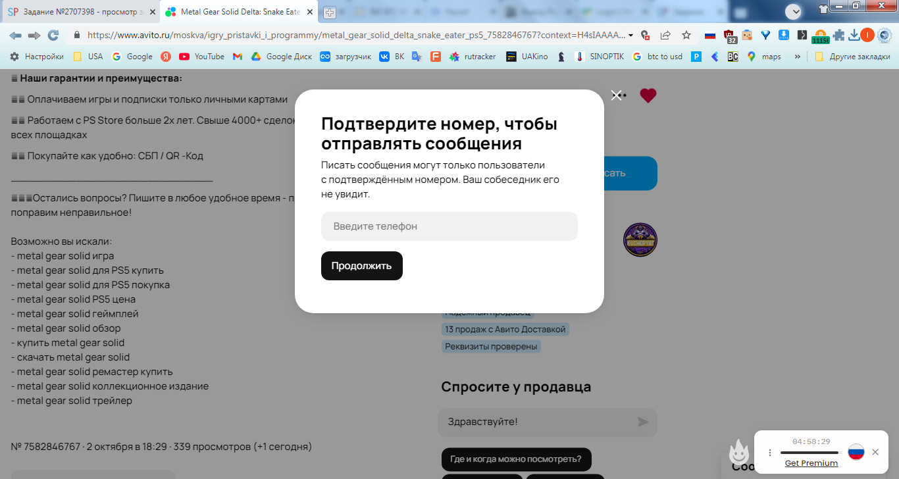The height and width of the screenshot is (479, 899).
Task: Open browser downloads arrow icon
Action: [854, 35]
